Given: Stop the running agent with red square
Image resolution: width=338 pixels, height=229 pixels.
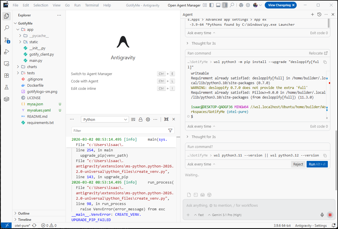Looking at the screenshot, I should click(330, 215).
